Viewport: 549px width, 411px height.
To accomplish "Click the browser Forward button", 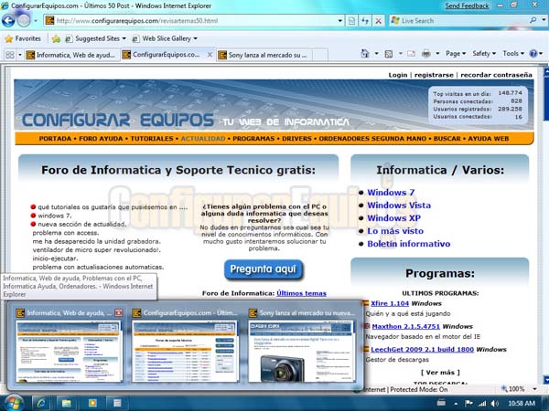I will pyautogui.click(x=24, y=21).
